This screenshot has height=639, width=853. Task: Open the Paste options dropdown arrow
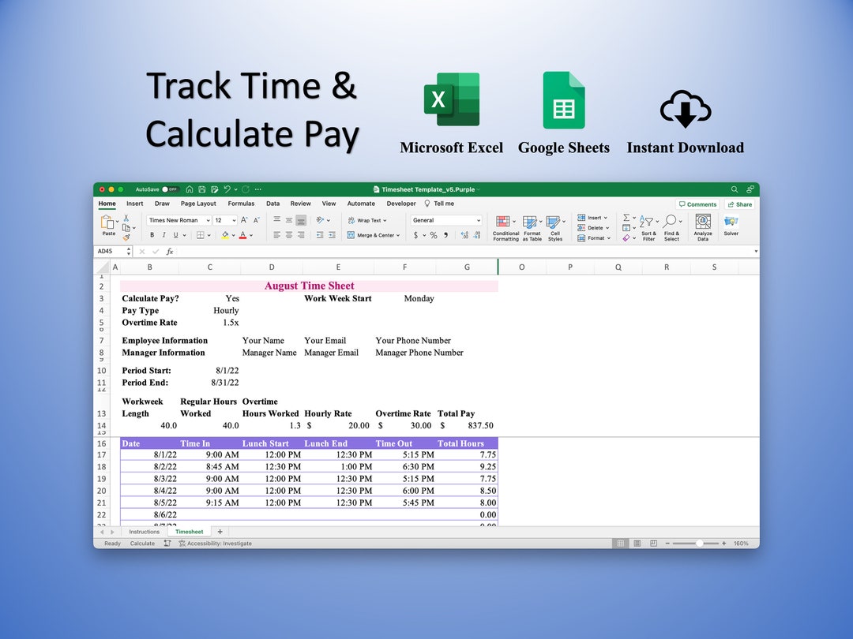pos(117,222)
